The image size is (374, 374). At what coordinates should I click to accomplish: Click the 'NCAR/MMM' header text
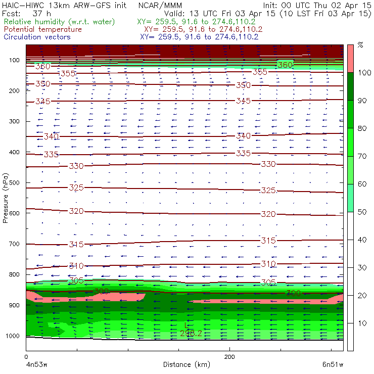click(x=160, y=6)
